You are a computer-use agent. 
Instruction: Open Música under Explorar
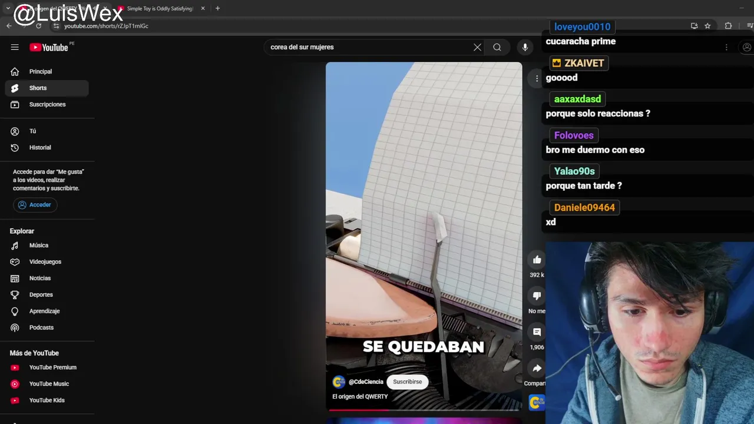pyautogui.click(x=47, y=245)
